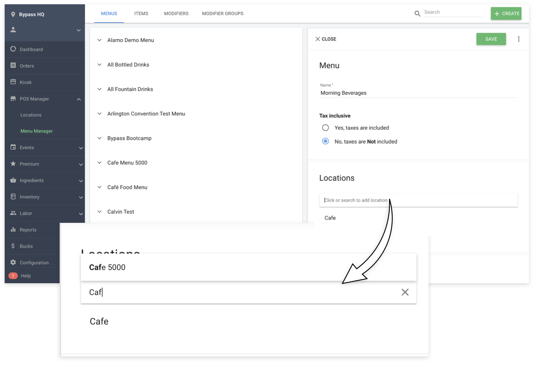Click the Configuration gear icon
535x365 pixels.
tap(13, 262)
